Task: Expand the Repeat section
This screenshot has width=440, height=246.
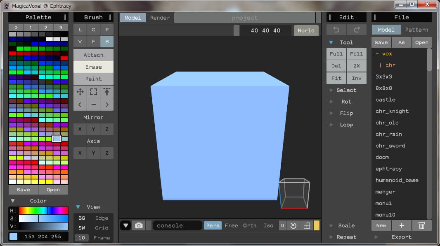Action: [x=331, y=237]
